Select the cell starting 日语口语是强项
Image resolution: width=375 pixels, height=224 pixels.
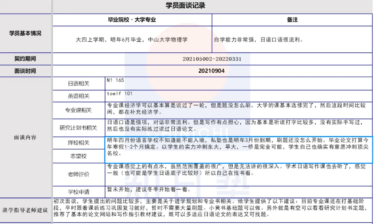[239, 128]
